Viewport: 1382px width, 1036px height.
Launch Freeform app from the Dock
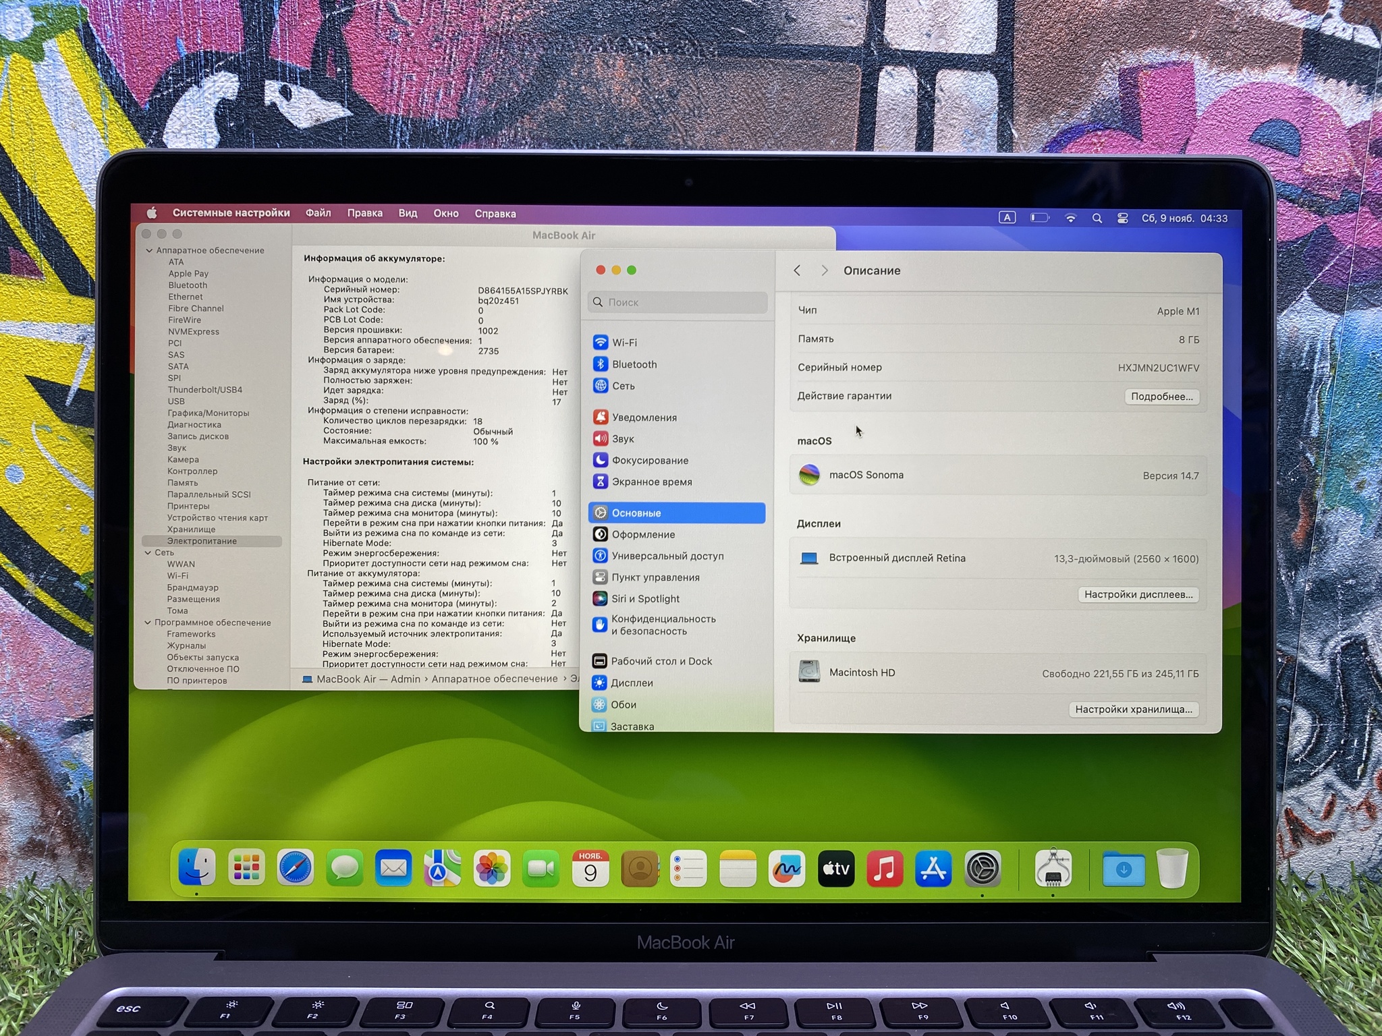tap(786, 869)
